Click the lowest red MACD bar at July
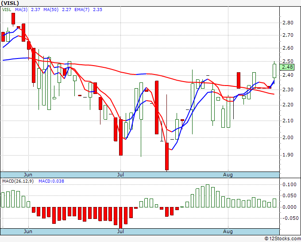The height and width of the screenshot is (242, 301). [120, 218]
